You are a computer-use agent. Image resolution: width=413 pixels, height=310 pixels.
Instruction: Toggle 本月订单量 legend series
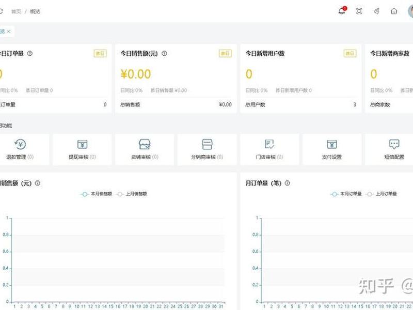click(x=346, y=194)
